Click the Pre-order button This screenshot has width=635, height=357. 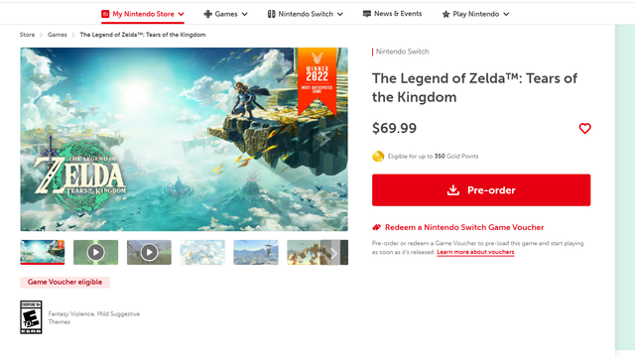coord(481,190)
